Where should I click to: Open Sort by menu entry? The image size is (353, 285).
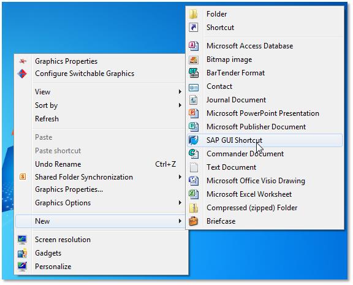pos(47,105)
